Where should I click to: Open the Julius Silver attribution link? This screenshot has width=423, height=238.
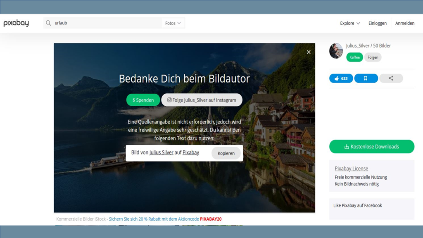point(162,152)
